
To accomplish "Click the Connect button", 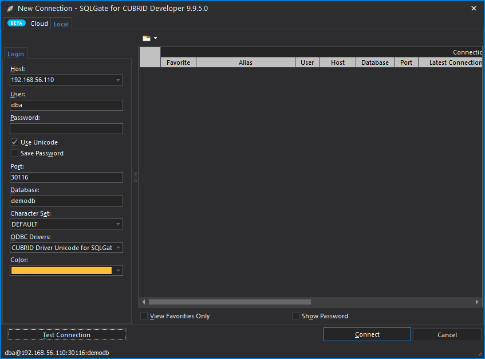I will pos(367,334).
